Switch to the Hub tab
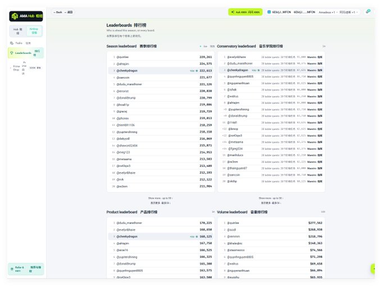Screen dimensions: 382x286 (x=18, y=31)
